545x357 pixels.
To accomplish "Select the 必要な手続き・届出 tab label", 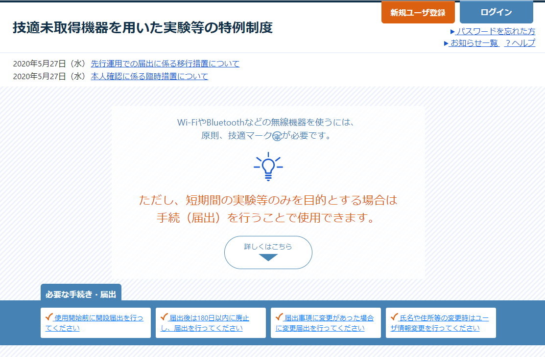I will [x=81, y=293].
